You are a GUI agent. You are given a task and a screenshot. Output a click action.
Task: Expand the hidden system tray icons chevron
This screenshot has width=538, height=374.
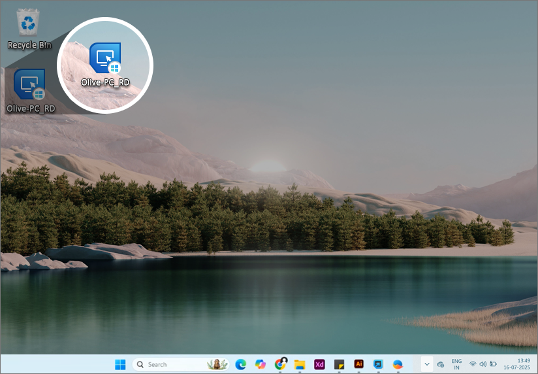[427, 364]
